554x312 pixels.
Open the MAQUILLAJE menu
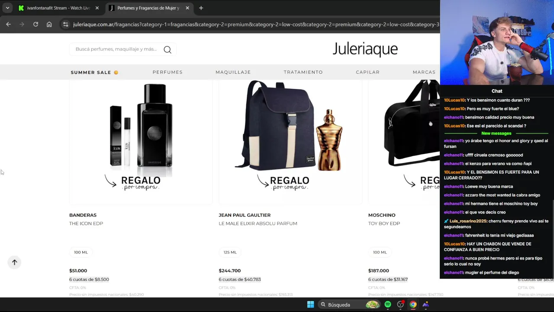(233, 72)
